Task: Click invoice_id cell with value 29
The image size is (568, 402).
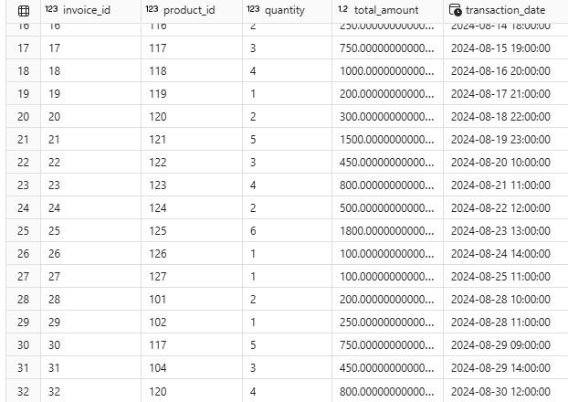Action: pos(91,322)
